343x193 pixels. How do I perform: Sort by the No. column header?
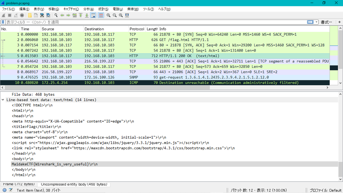tap(10, 29)
